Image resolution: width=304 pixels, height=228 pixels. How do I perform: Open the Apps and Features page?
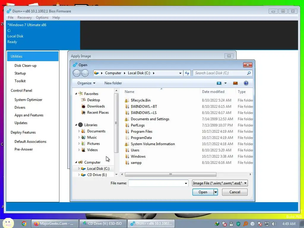coord(29,115)
